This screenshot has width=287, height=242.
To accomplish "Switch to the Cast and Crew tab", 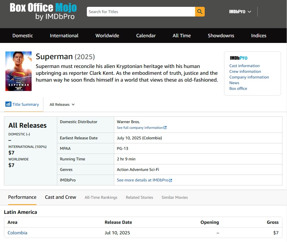I will (x=60, y=197).
